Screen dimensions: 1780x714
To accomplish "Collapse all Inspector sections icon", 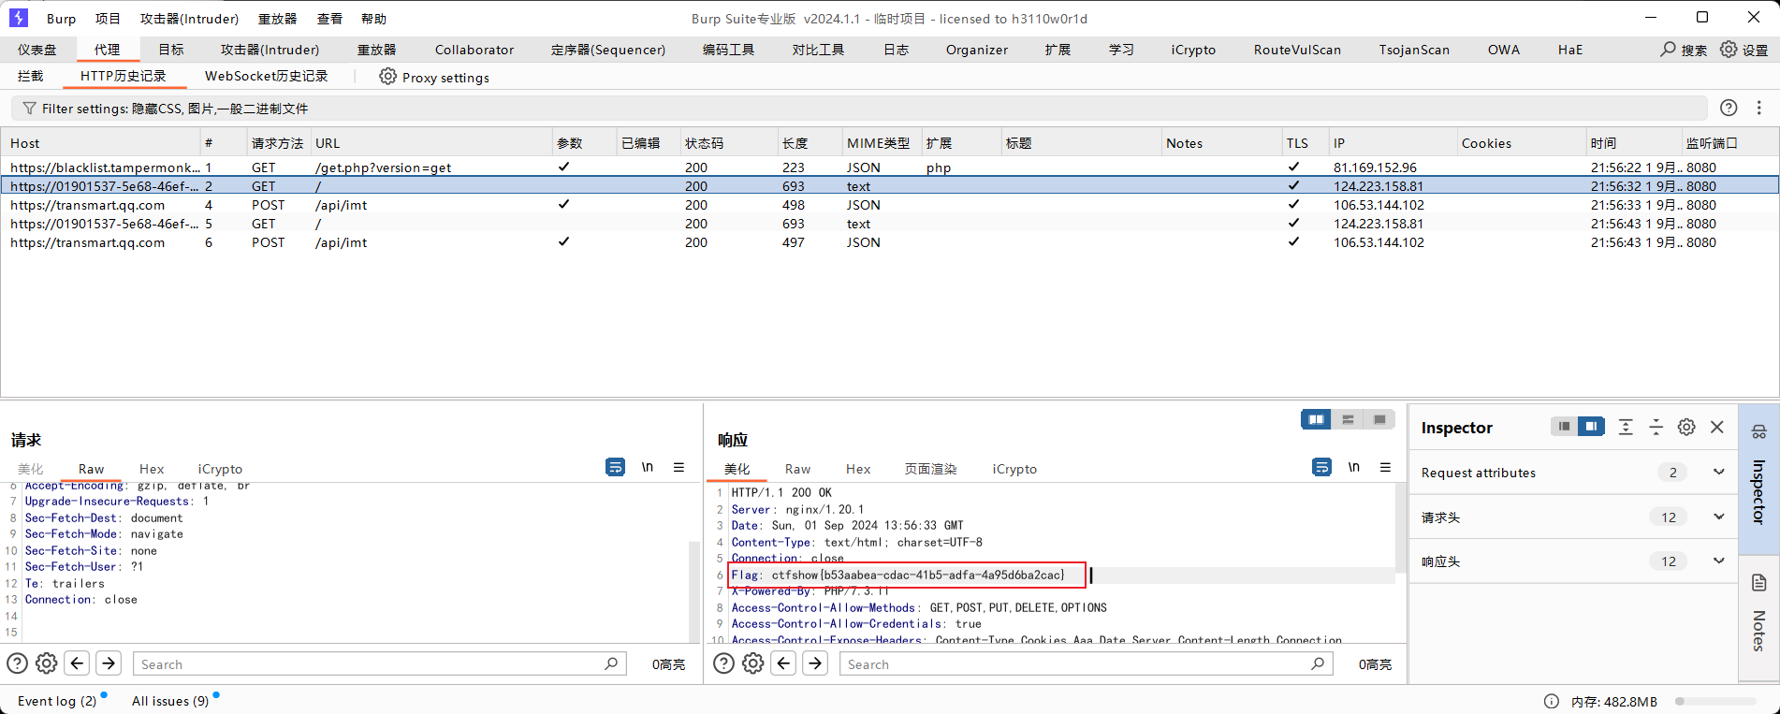I will [1656, 427].
